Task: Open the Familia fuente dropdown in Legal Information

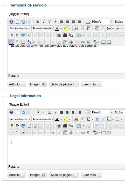Action: 20,119
